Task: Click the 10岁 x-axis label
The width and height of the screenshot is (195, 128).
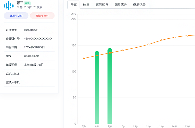Action: 123,126
